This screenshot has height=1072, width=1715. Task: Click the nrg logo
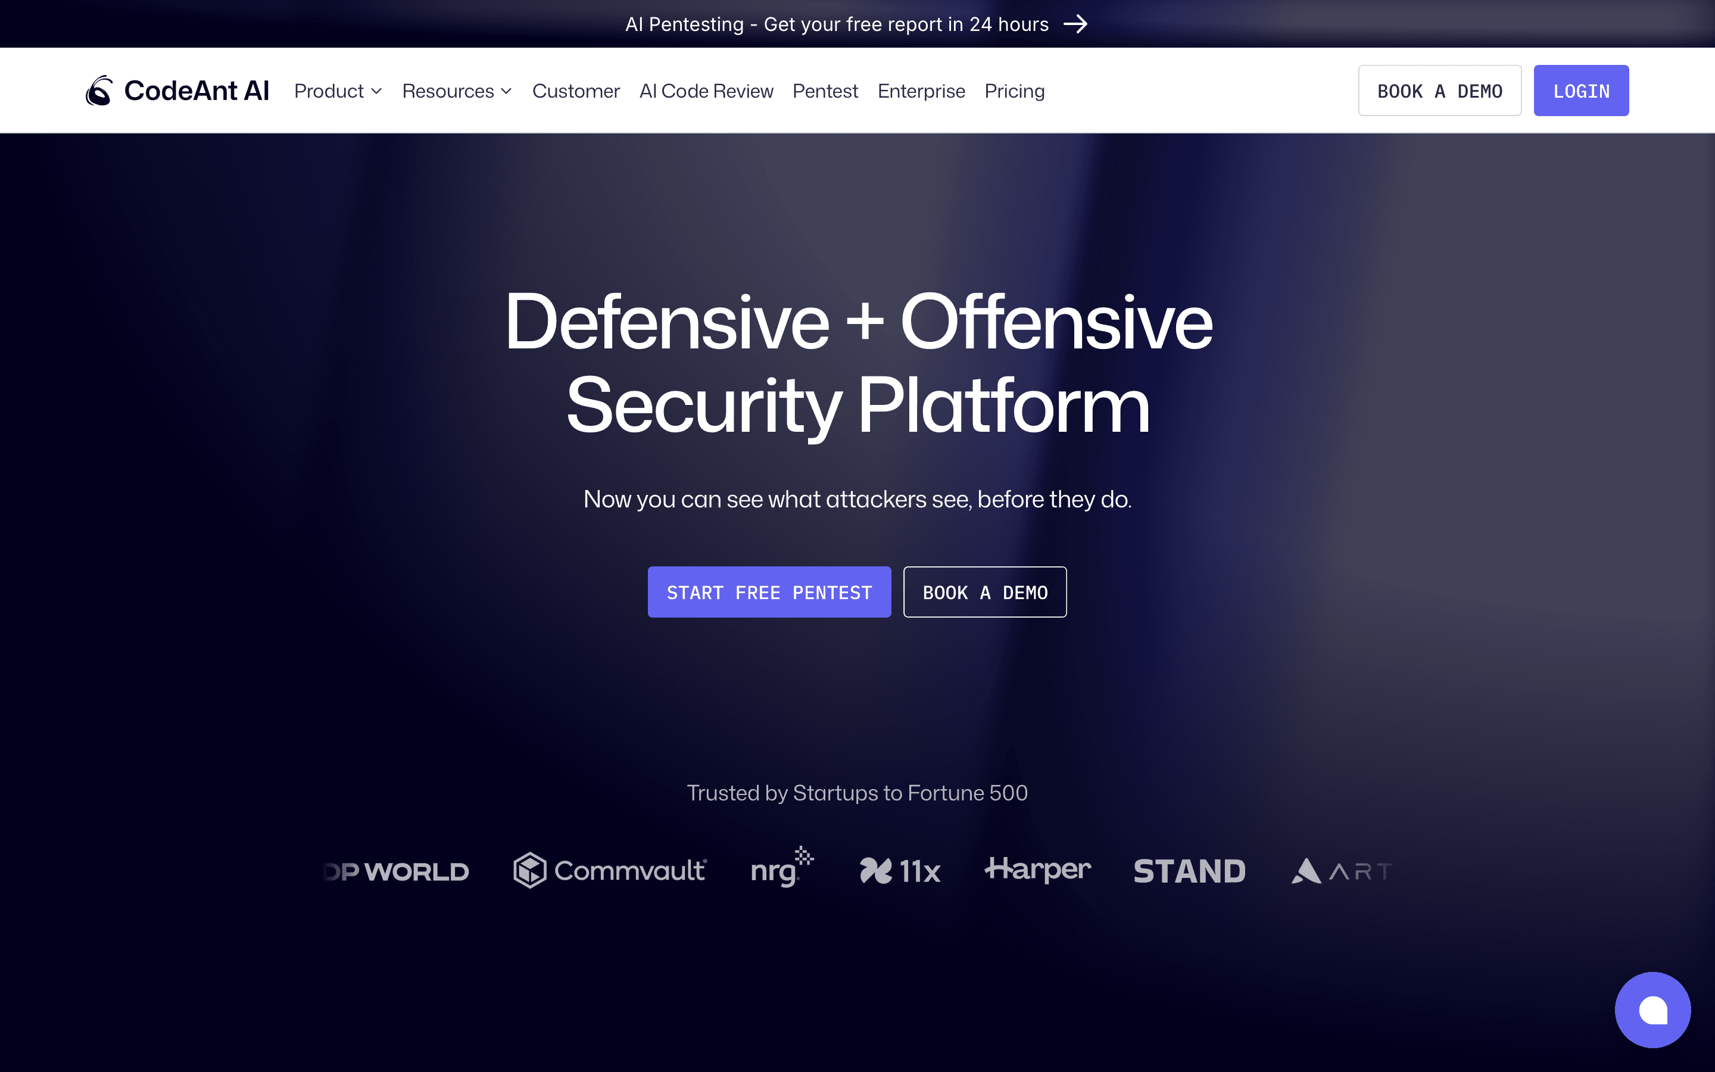[782, 867]
